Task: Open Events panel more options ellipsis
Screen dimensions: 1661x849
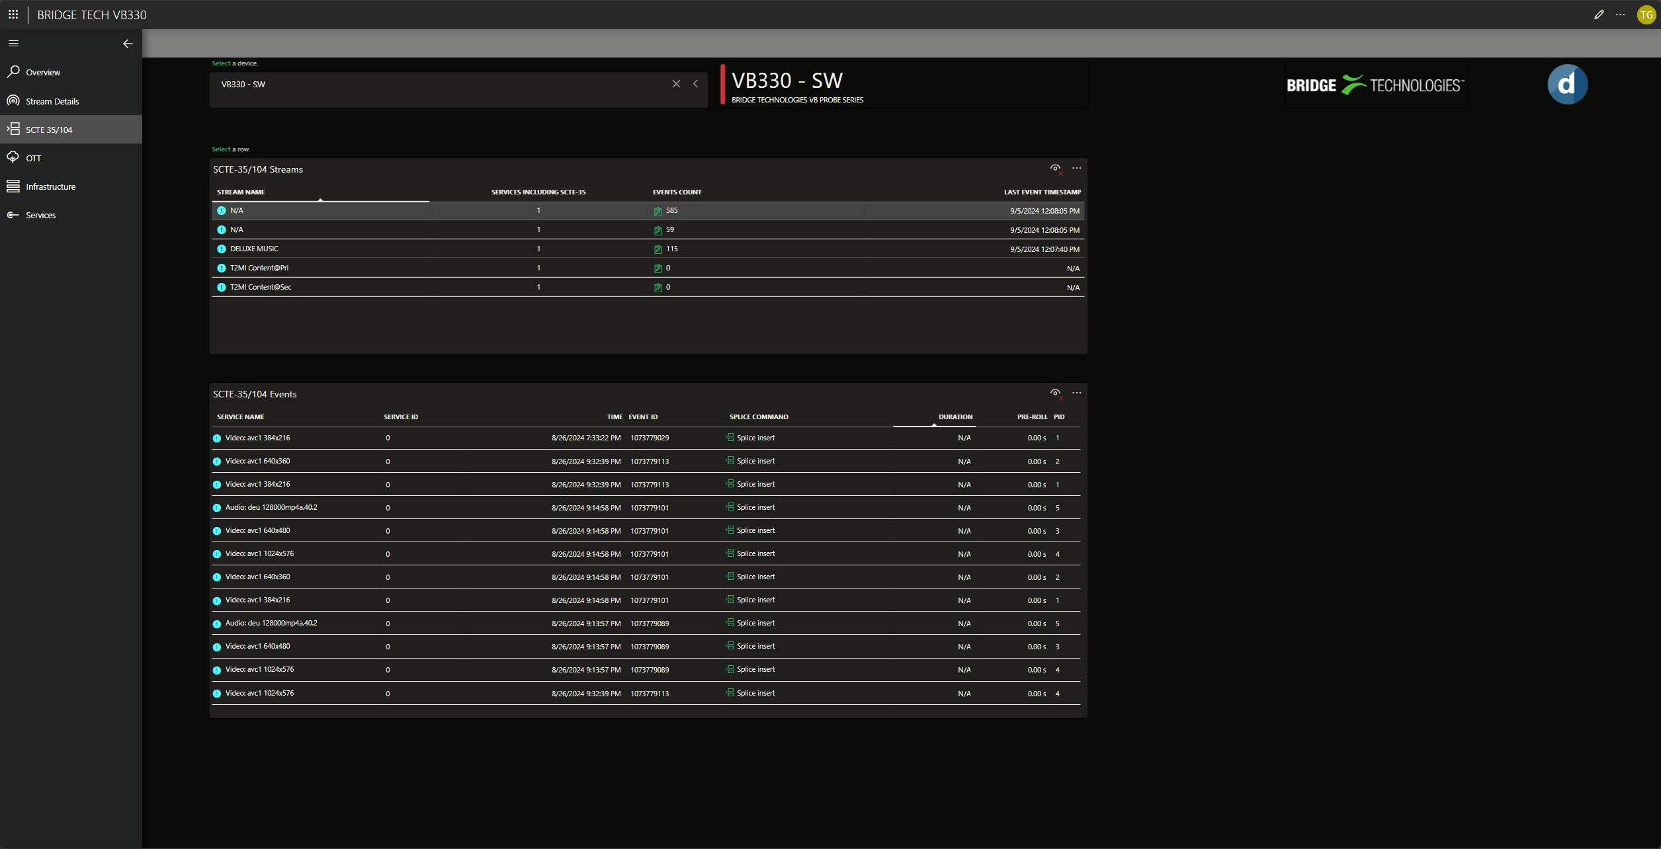Action: (1077, 393)
